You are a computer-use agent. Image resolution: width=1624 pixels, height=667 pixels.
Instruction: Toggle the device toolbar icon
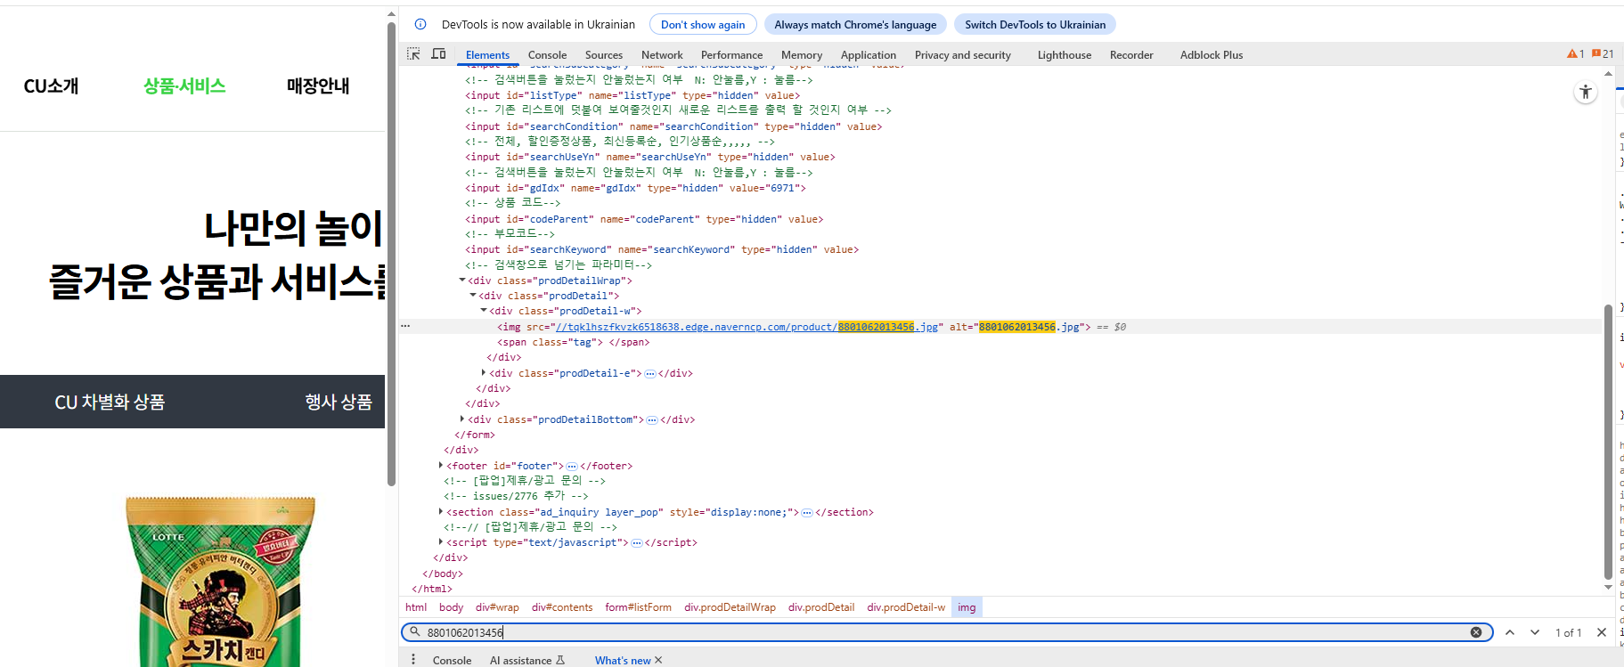pos(438,54)
